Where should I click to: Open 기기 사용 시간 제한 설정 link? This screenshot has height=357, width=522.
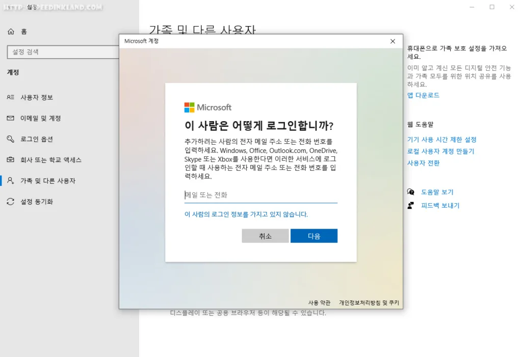pyautogui.click(x=442, y=140)
